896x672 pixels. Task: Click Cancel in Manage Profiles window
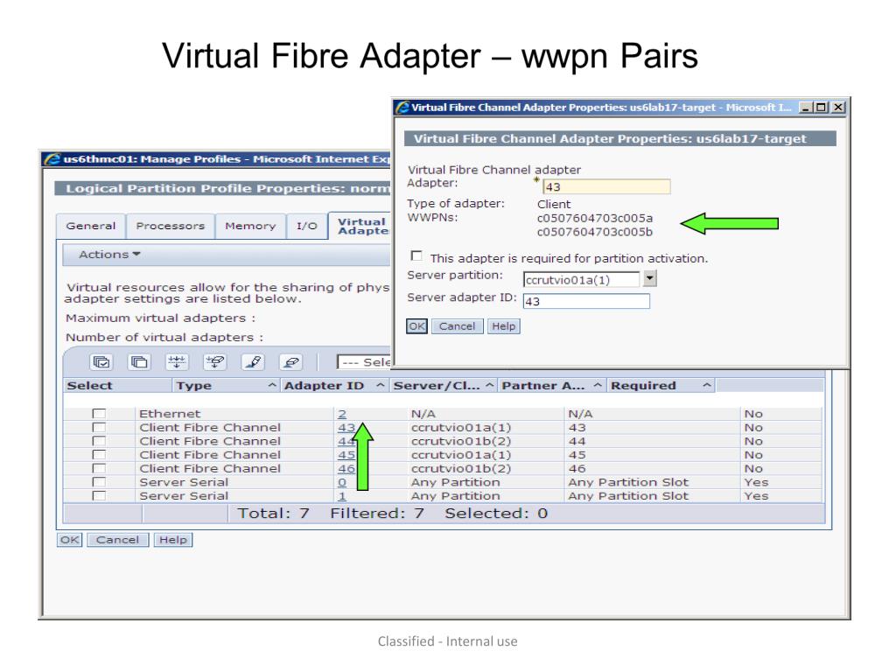click(118, 540)
